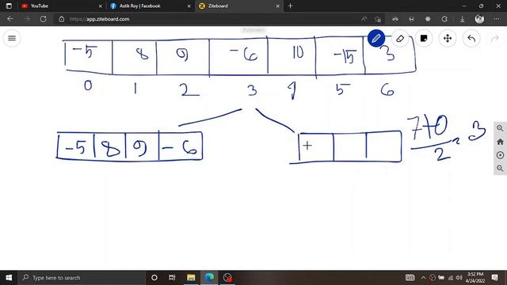Open the notification center
Screen dimensions: 507x285
494,278
